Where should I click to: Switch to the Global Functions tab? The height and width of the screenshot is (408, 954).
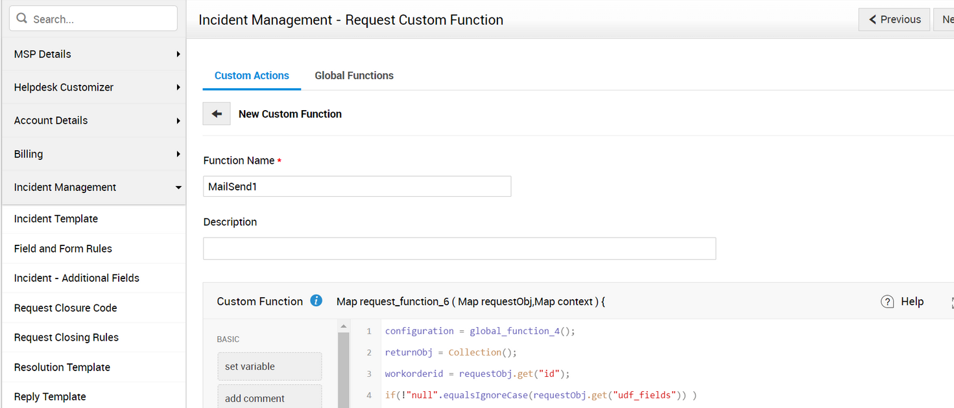tap(354, 76)
